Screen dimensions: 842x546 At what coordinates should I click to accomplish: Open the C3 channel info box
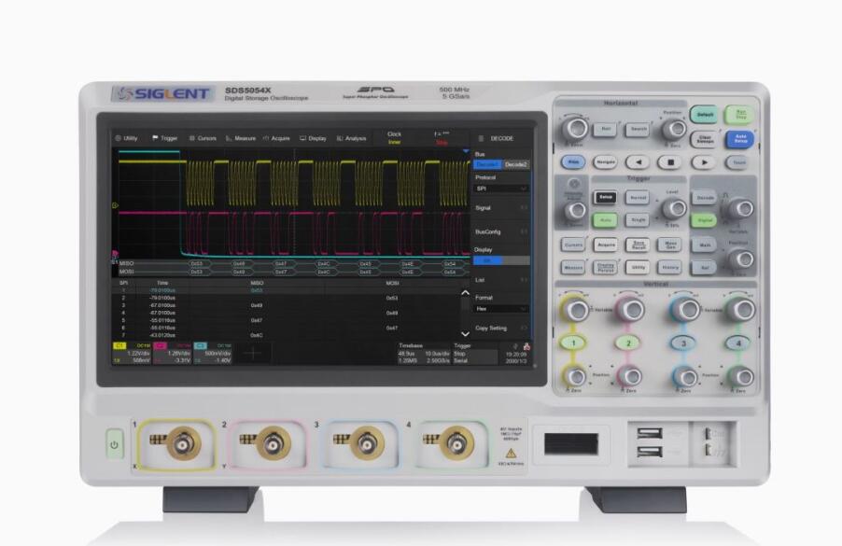click(x=213, y=353)
